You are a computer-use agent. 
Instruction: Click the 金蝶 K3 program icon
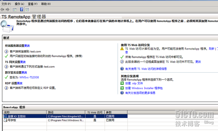[x=5, y=116]
